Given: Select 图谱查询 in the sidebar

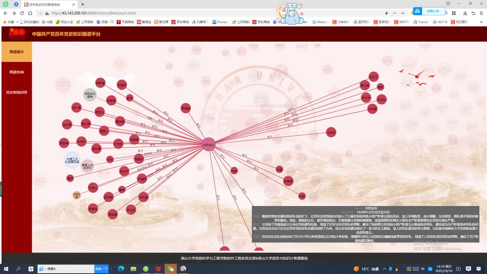Looking at the screenshot, I should tap(17, 72).
